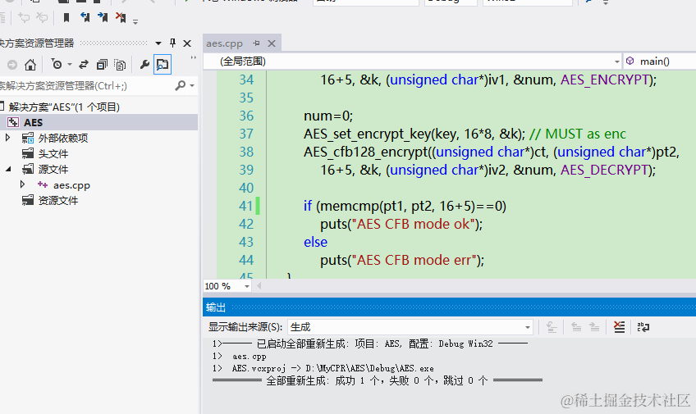The width and height of the screenshot is (696, 414).
Task: Comment out the selected lines
Action: 24,17
